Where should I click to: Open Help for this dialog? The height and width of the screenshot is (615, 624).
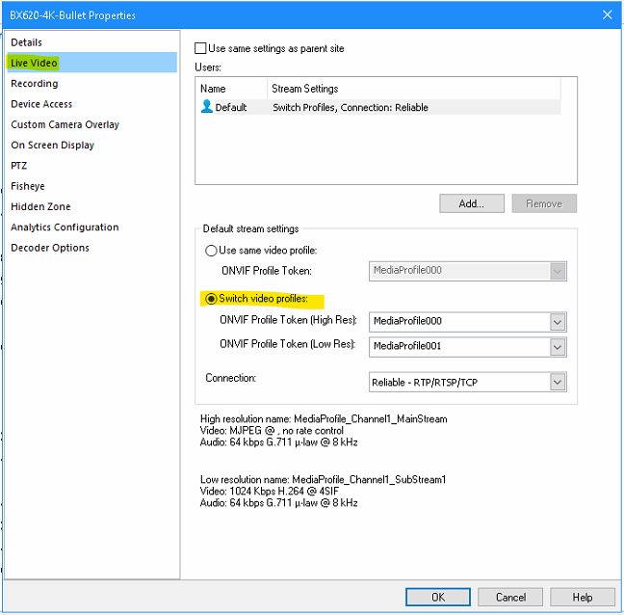click(583, 597)
